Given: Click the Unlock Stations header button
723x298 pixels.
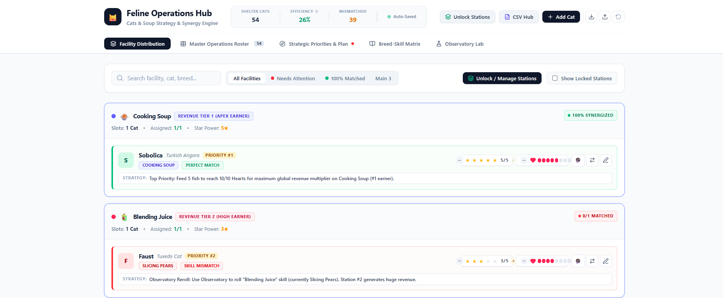Looking at the screenshot, I should point(467,17).
